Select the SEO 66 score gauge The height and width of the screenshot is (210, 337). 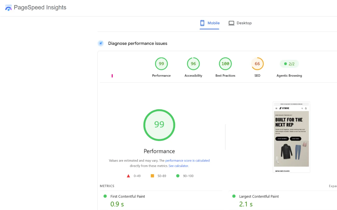[x=257, y=64]
